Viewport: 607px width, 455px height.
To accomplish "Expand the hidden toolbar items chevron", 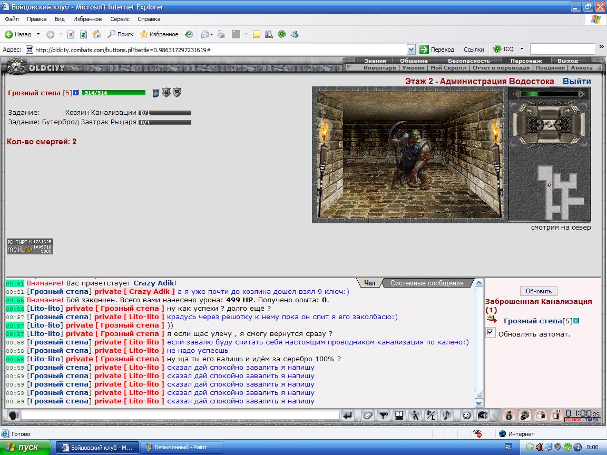I will point(601,47).
